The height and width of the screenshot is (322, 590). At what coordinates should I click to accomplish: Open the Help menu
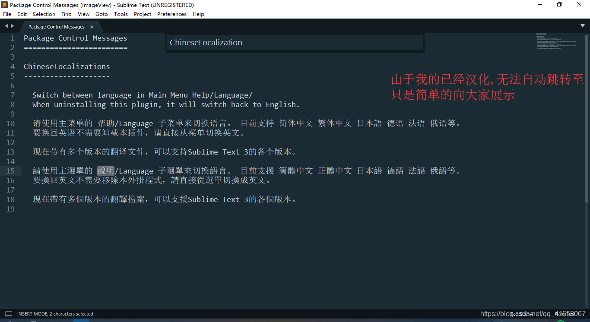click(198, 14)
